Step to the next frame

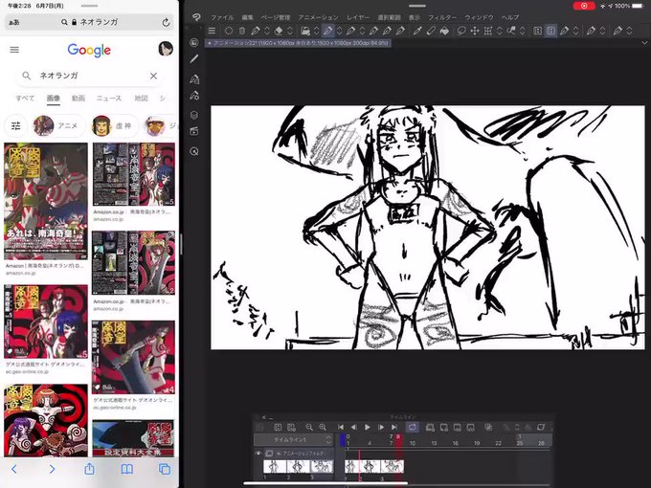(381, 427)
